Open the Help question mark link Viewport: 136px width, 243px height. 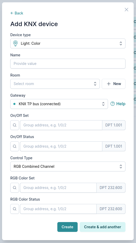coord(118,104)
